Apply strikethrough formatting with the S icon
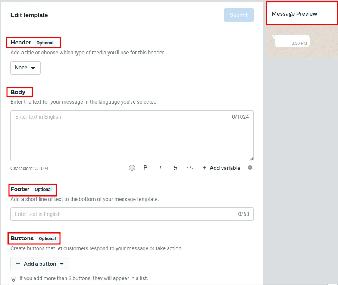 coord(175,168)
